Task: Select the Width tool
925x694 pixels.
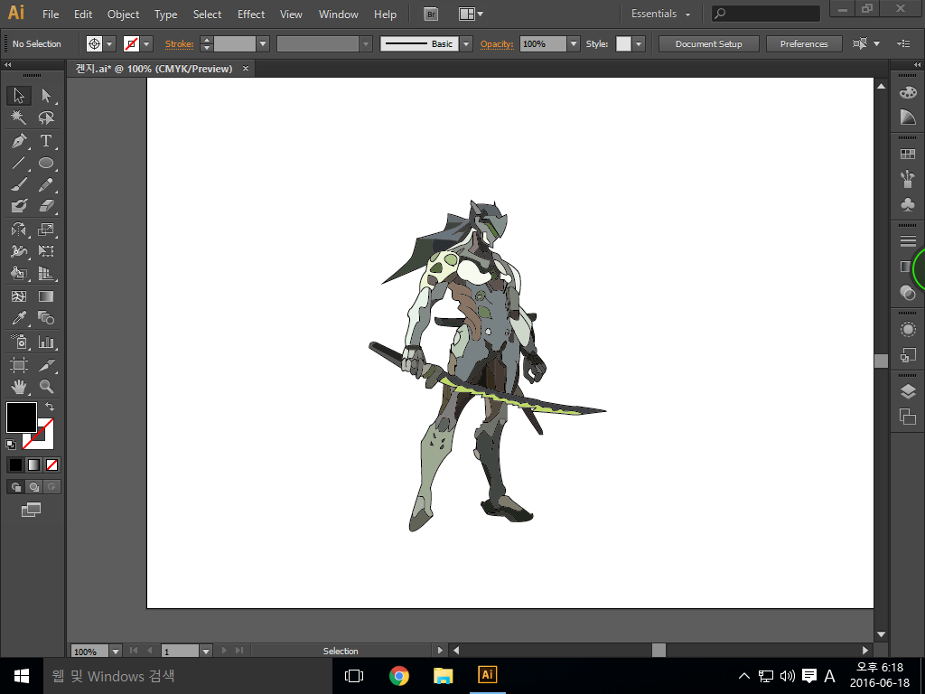Action: [x=19, y=251]
